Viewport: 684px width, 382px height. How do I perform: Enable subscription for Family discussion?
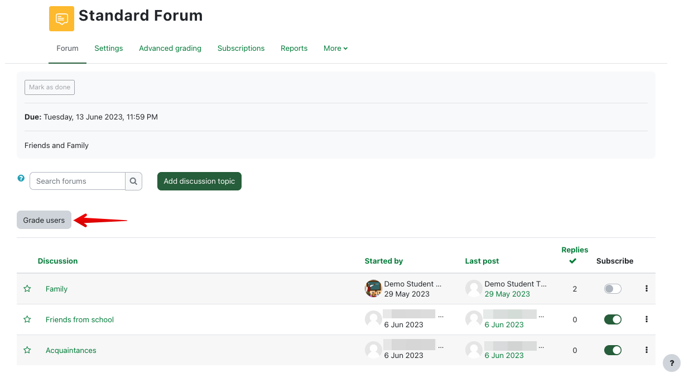613,289
